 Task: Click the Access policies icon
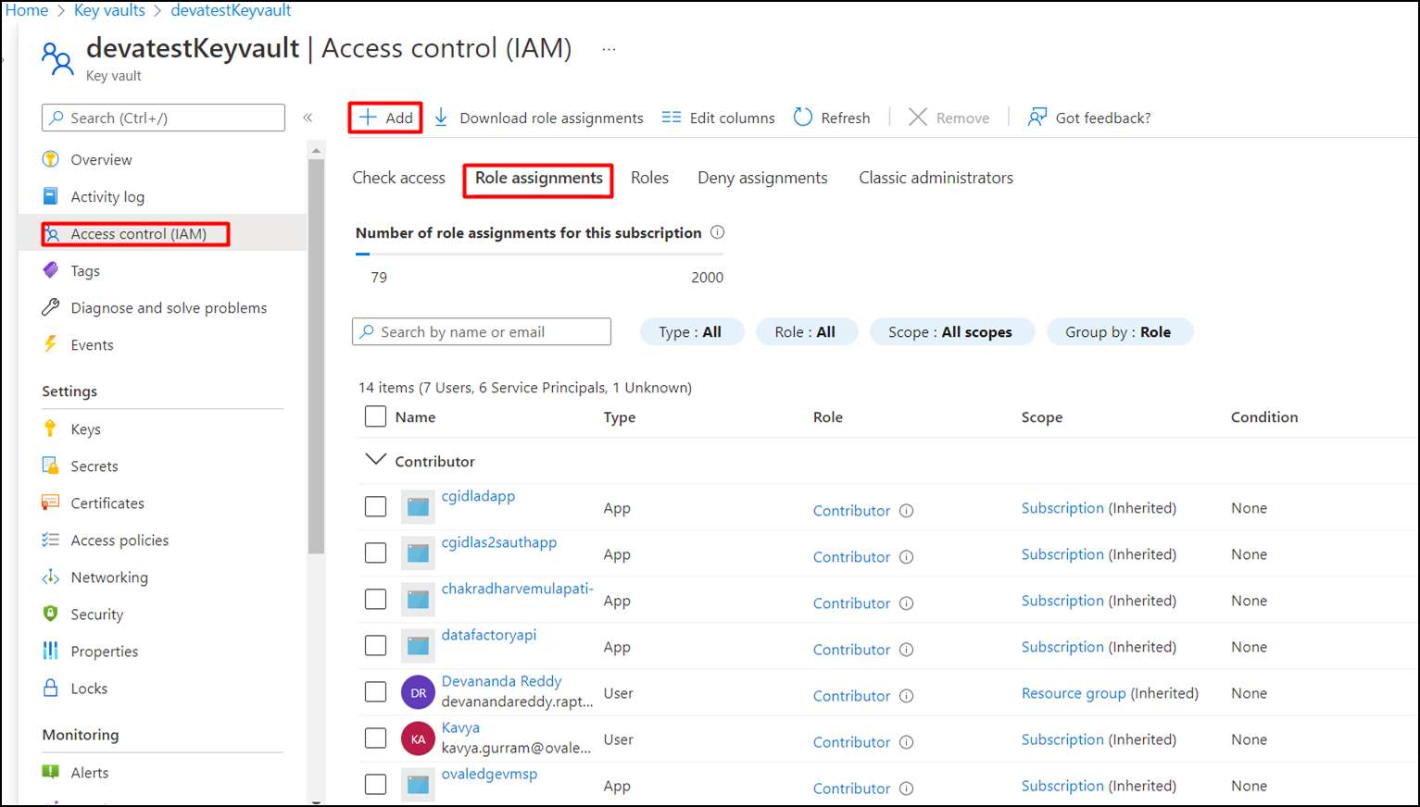point(51,540)
